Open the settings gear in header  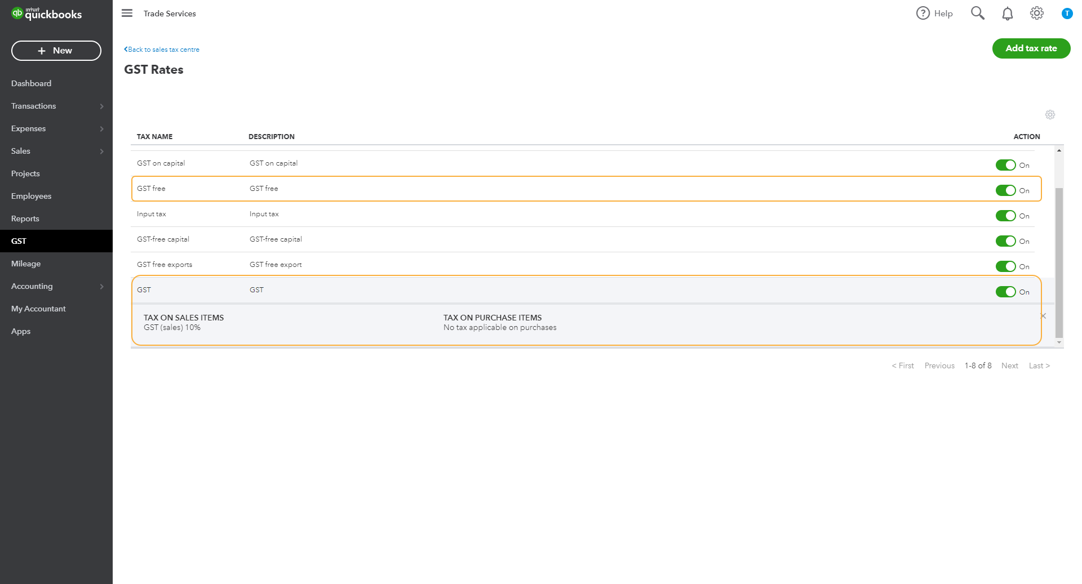[x=1037, y=13]
